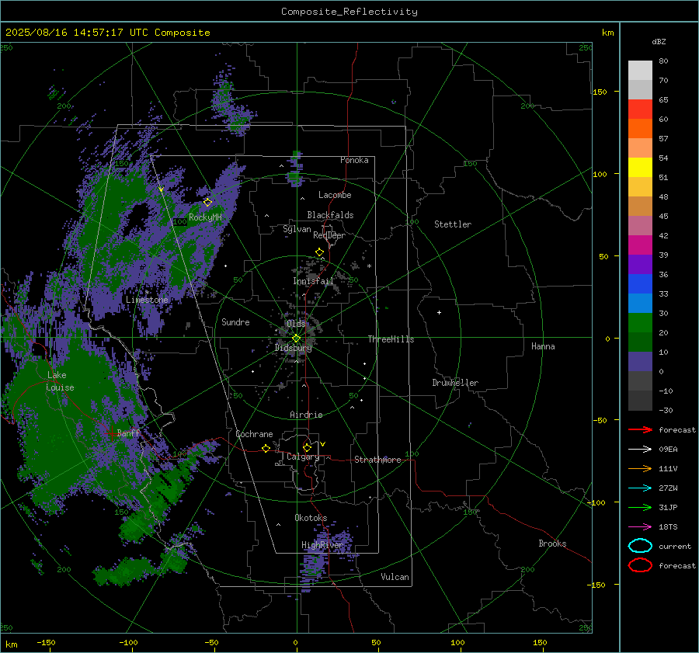Click the yellow diamond marker above RedDeer's road

coord(319,252)
